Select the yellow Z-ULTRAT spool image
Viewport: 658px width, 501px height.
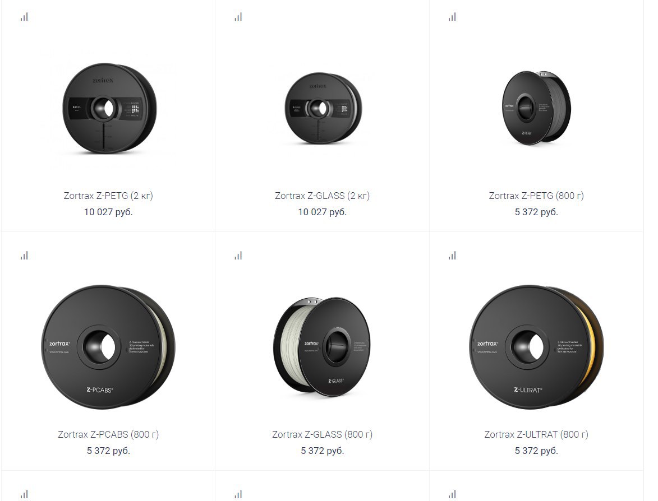(536, 347)
